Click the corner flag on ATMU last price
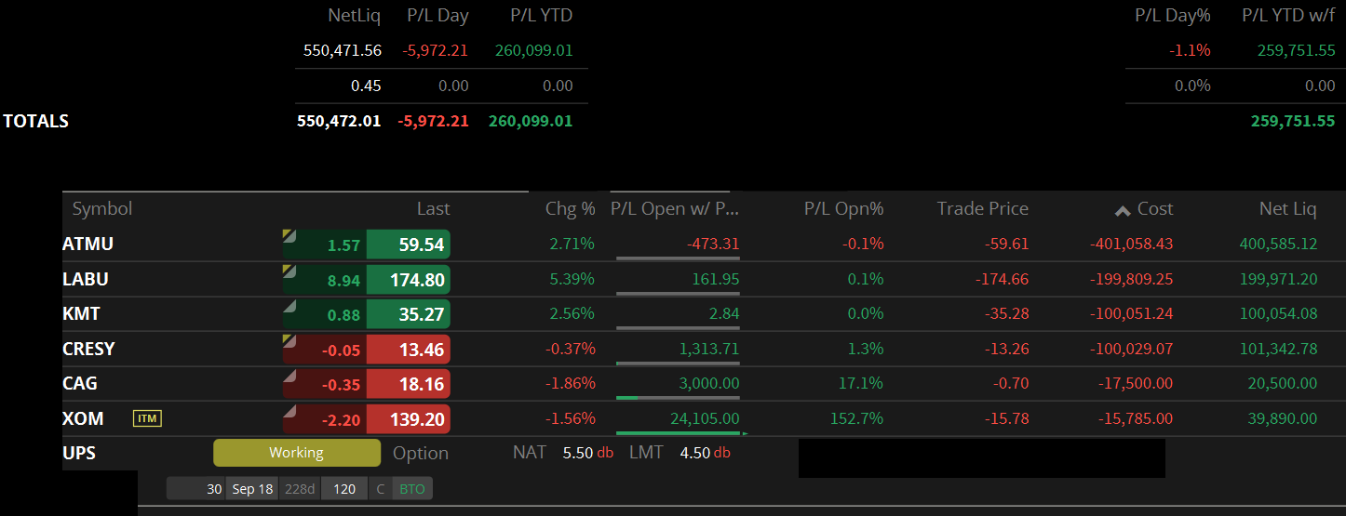Screen dimensions: 1346x516 click(289, 235)
